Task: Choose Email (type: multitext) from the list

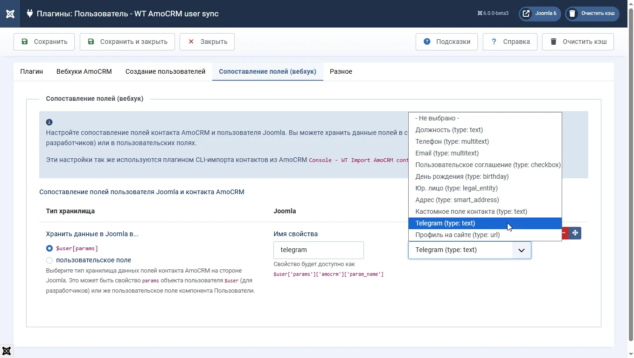Action: (x=447, y=153)
